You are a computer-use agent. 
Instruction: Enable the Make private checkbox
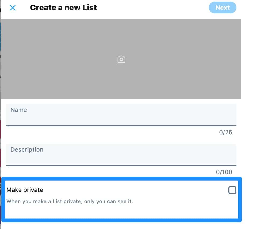coord(232,190)
